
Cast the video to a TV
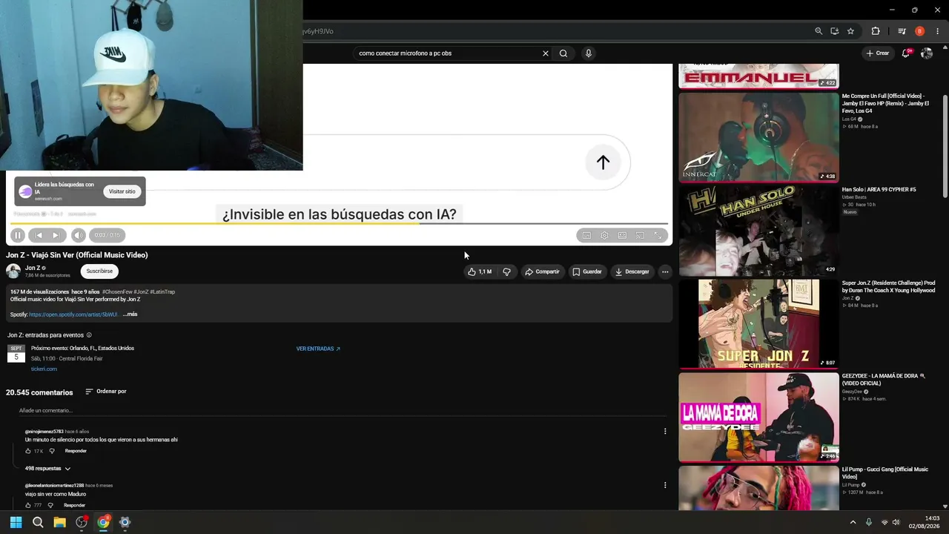click(640, 235)
